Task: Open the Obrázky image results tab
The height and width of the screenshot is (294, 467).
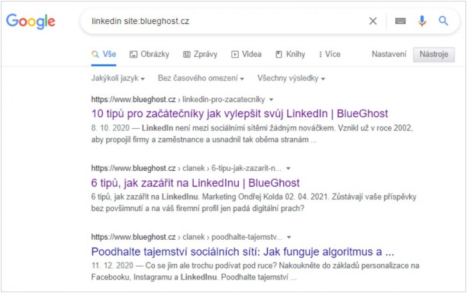Action: pos(149,54)
